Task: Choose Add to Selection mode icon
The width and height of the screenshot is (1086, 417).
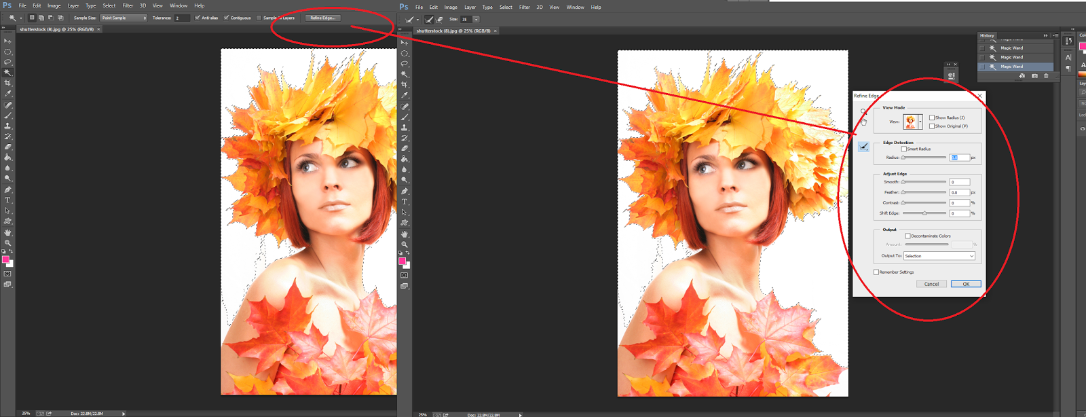Action: point(41,18)
